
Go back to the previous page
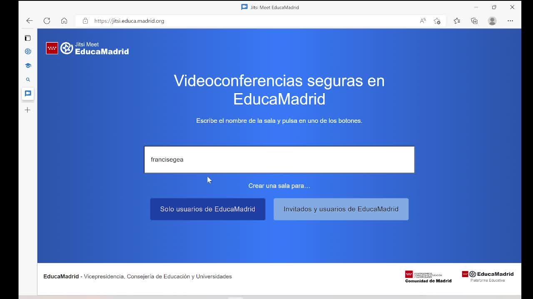(29, 21)
